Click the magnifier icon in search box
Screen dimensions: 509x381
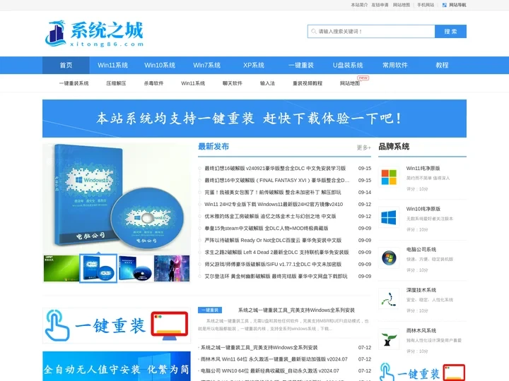click(x=314, y=32)
